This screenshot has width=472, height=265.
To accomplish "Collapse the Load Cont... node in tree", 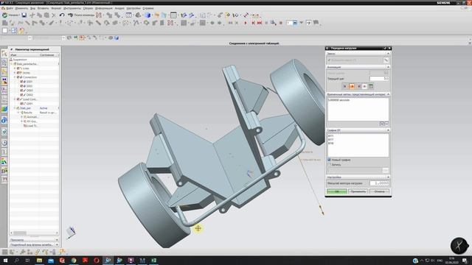I will 15,99.
